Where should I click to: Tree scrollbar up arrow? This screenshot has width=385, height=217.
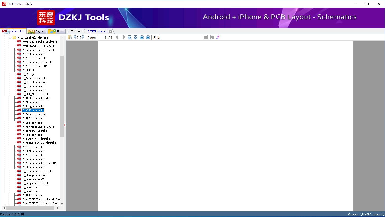[x=62, y=38]
